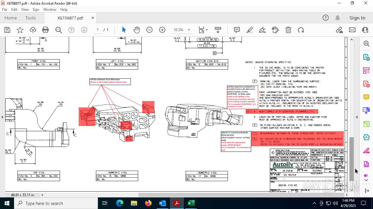This screenshot has width=373, height=209.
Task: Click the upload to cloud icon
Action: (x=33, y=30)
